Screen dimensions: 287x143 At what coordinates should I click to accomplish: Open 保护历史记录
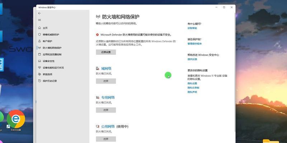50,81
